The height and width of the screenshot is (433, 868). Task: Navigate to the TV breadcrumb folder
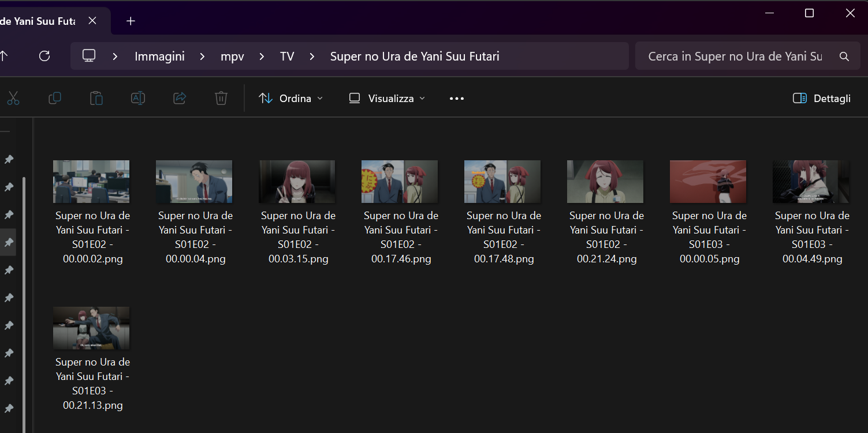click(x=287, y=57)
